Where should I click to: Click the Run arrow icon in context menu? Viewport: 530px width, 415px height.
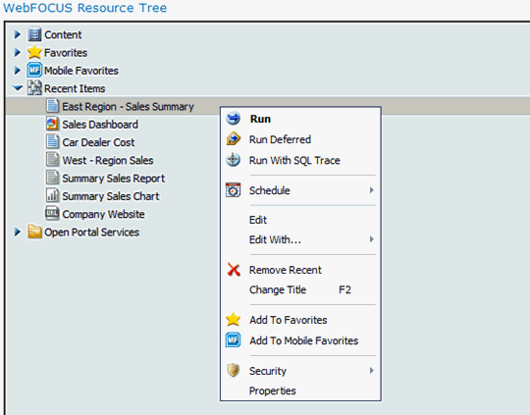(234, 119)
